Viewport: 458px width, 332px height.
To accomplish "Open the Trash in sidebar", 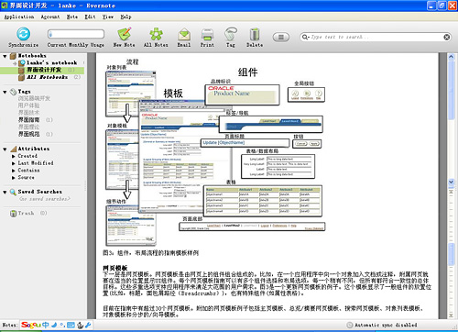I will [26, 213].
